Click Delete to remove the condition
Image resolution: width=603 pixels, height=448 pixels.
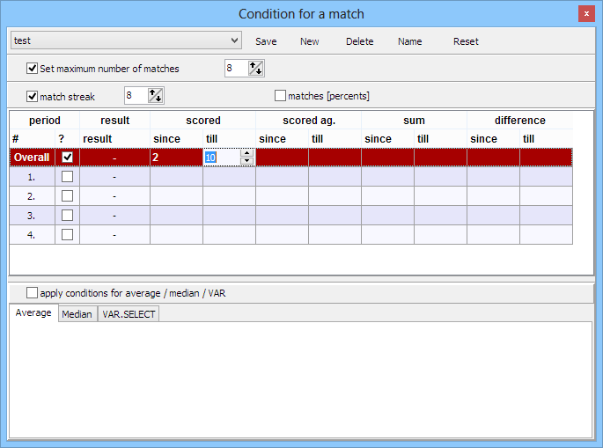coord(359,41)
